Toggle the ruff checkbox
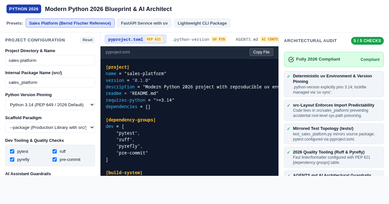This screenshot has height=204, width=389. pos(54,151)
